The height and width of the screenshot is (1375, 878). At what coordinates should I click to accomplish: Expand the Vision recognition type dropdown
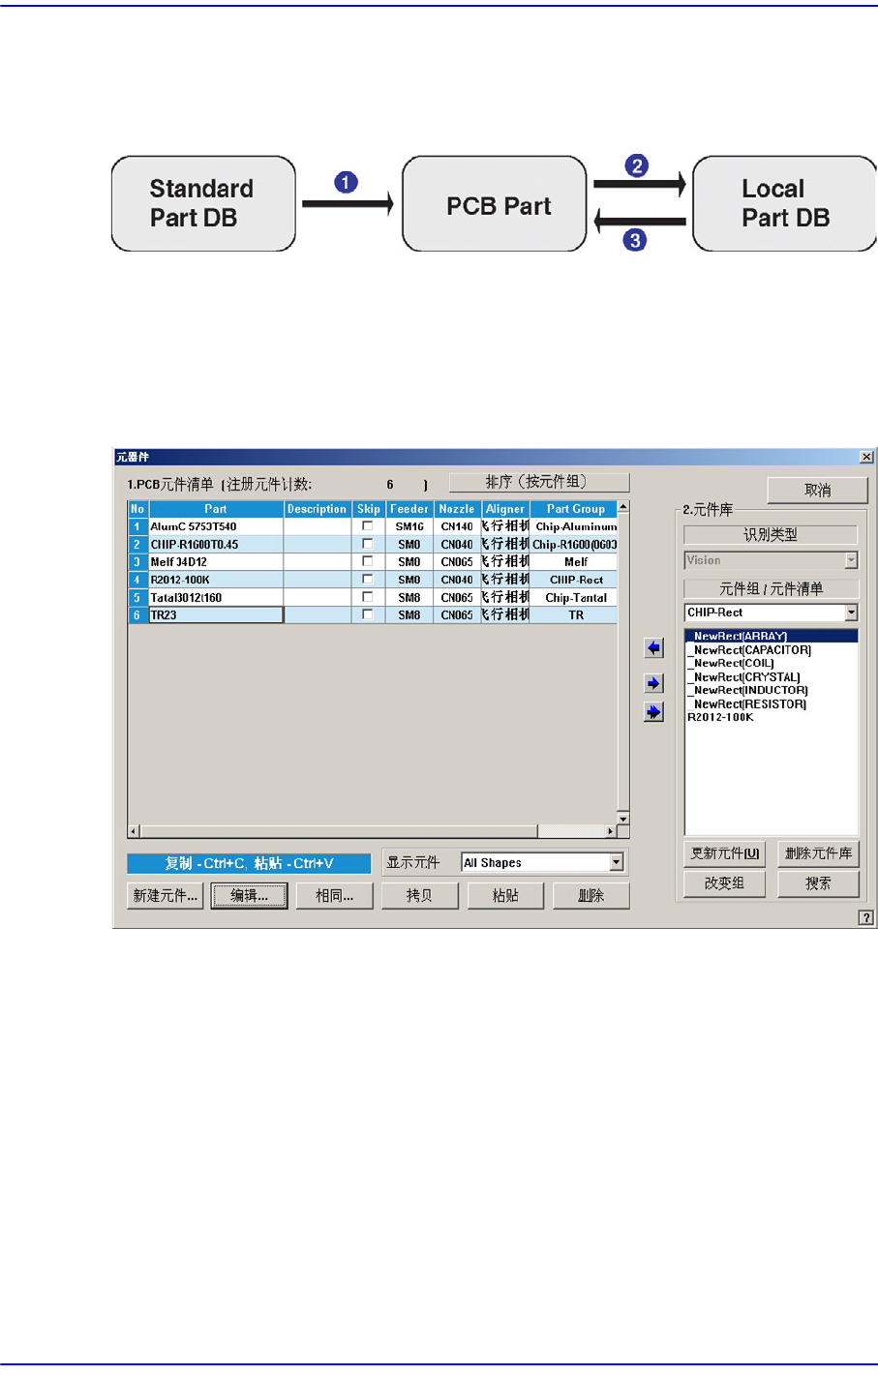coord(851,560)
